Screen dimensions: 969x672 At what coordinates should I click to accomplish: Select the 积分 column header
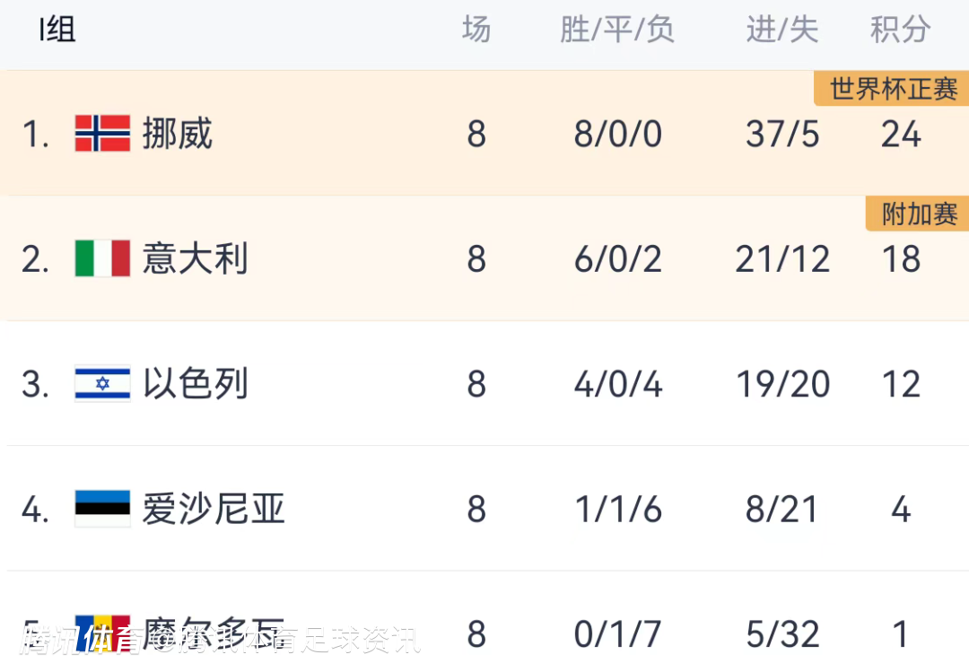tap(900, 31)
